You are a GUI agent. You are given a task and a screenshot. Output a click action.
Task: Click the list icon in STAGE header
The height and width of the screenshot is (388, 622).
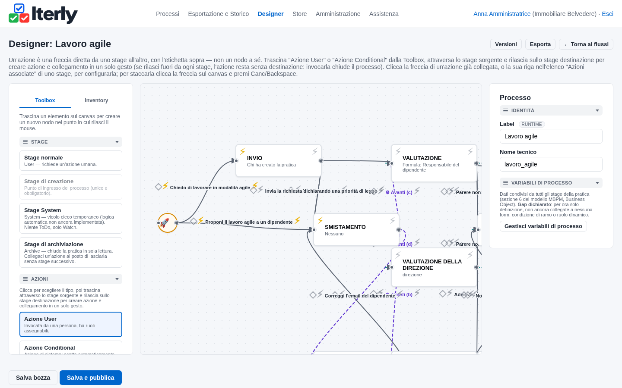click(x=25, y=142)
